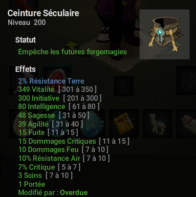
Task: Click Empêche les futures forgemagies status text
Action: (72, 52)
